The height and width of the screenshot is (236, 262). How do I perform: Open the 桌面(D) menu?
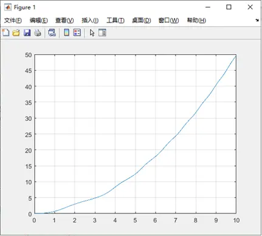(142, 20)
